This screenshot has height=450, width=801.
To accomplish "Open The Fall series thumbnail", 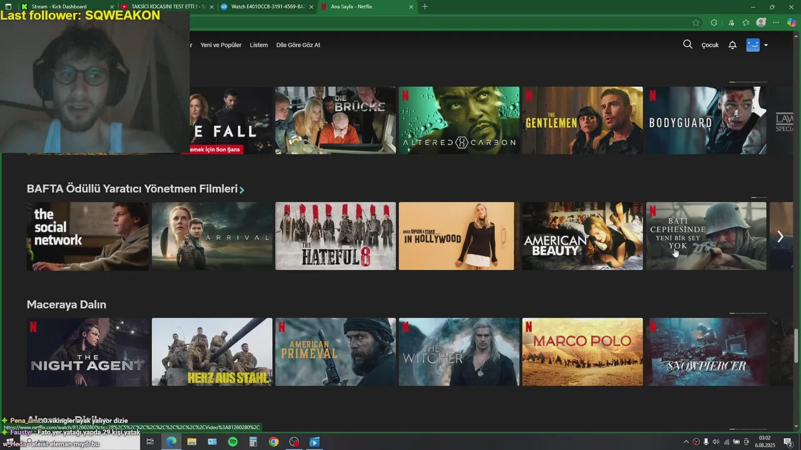I will tap(231, 120).
